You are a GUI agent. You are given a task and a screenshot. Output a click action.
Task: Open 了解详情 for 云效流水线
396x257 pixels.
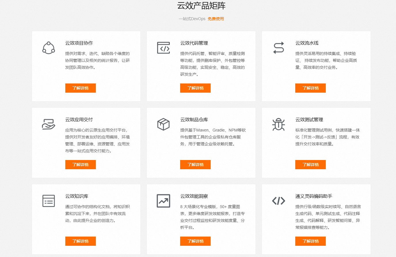[x=310, y=88]
